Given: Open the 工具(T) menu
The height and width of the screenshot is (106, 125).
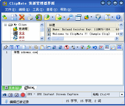Looking at the screenshot, I should pyautogui.click(x=38, y=10).
